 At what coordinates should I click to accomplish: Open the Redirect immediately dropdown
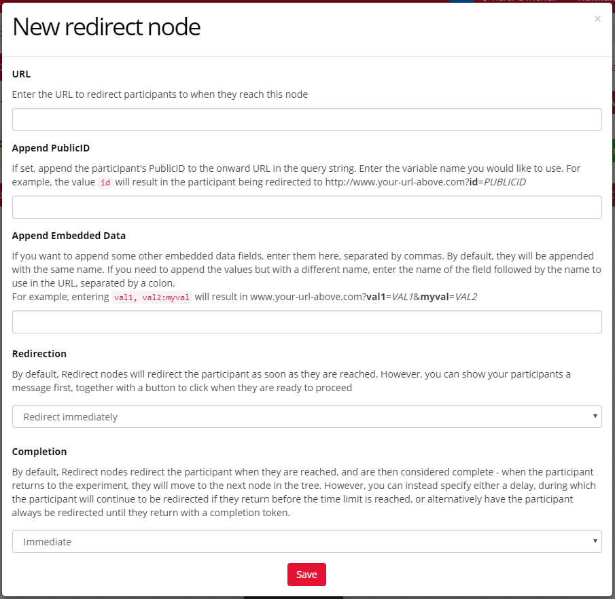(x=307, y=416)
